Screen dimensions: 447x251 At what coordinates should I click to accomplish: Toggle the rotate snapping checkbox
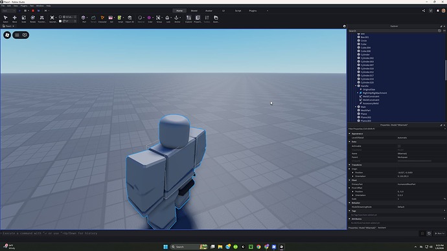[x=60, y=21]
